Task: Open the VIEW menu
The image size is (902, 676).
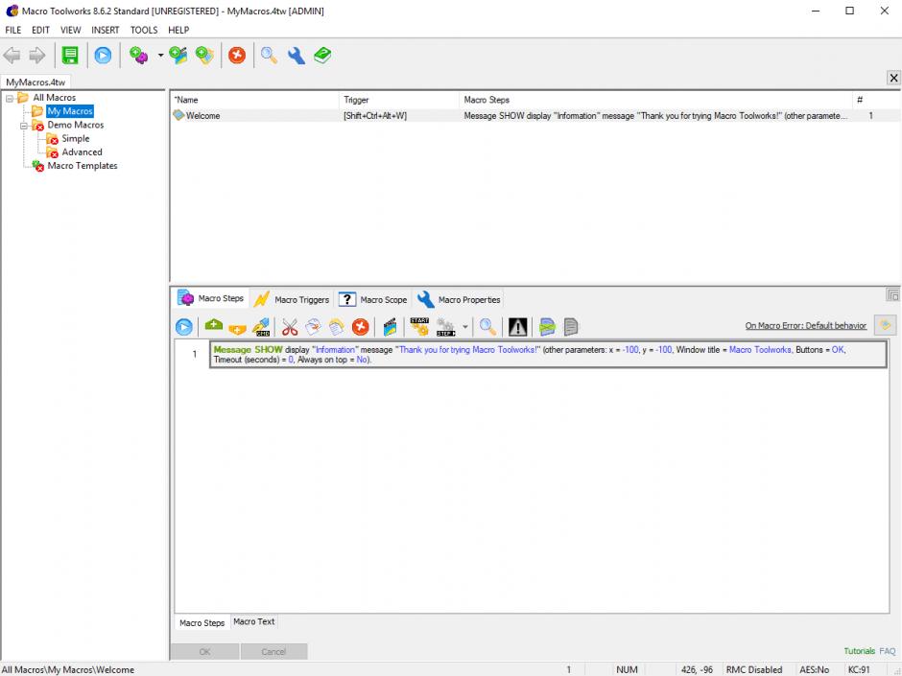Action: point(71,30)
